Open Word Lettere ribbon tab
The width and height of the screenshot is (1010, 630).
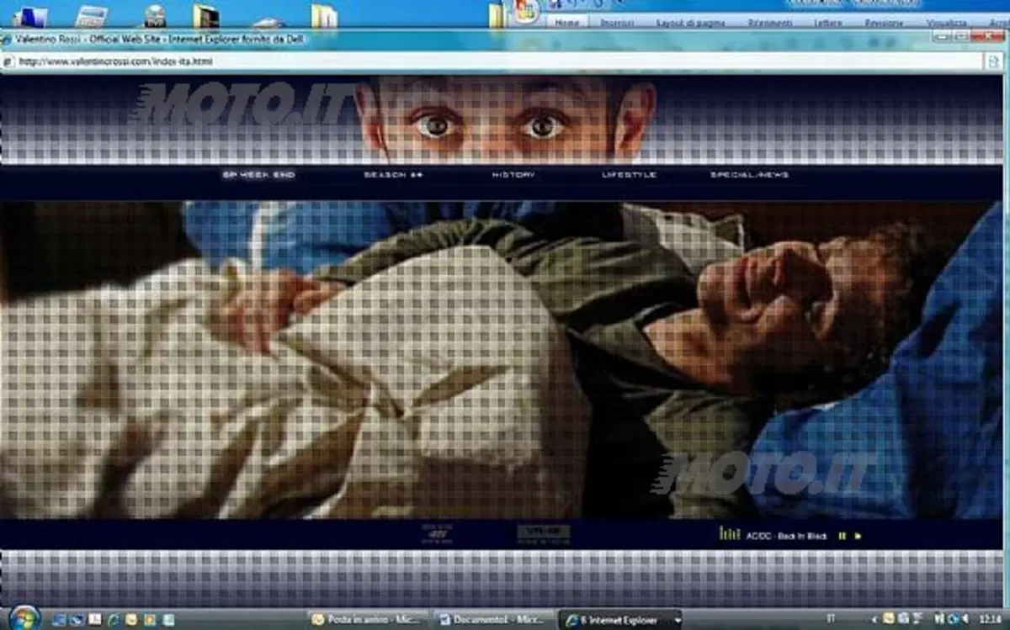pyautogui.click(x=828, y=23)
